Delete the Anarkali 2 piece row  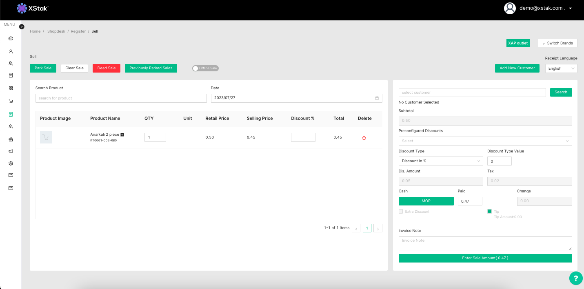[364, 138]
